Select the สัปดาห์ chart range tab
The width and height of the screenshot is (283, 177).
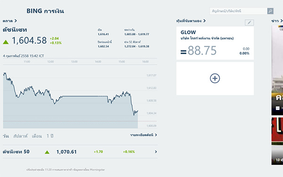click(x=21, y=136)
